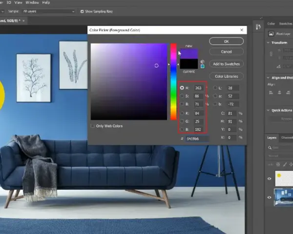The image size is (293, 234).
Task: Click inside the color field square
Action: coord(129,82)
